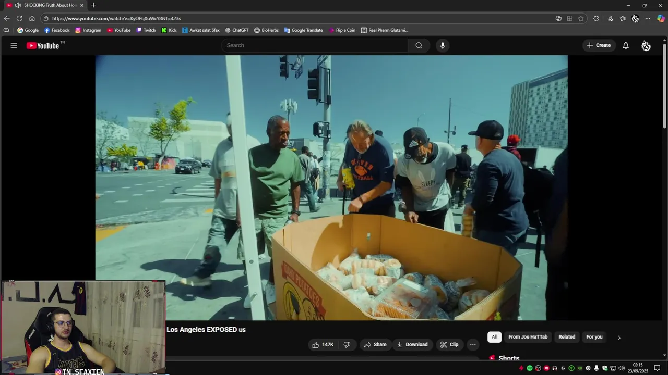Screen dimensions: 668x375
Task: Open browser home page
Action: pyautogui.click(x=32, y=18)
